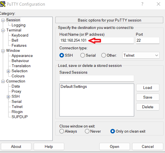This screenshot has height=153, width=165.
Task: Open the Behaviour settings category
Action: [20, 61]
